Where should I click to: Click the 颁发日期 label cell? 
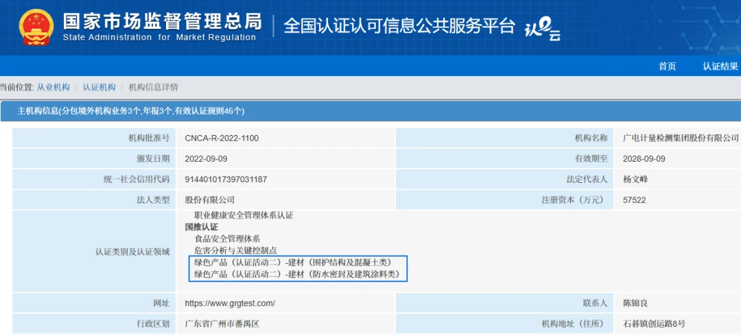[x=93, y=159]
